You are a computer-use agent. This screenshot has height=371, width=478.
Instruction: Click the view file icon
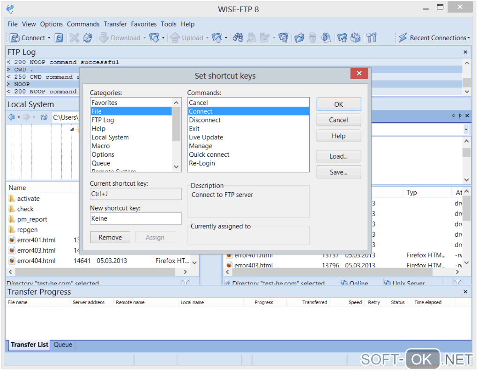pyautogui.click(x=252, y=38)
